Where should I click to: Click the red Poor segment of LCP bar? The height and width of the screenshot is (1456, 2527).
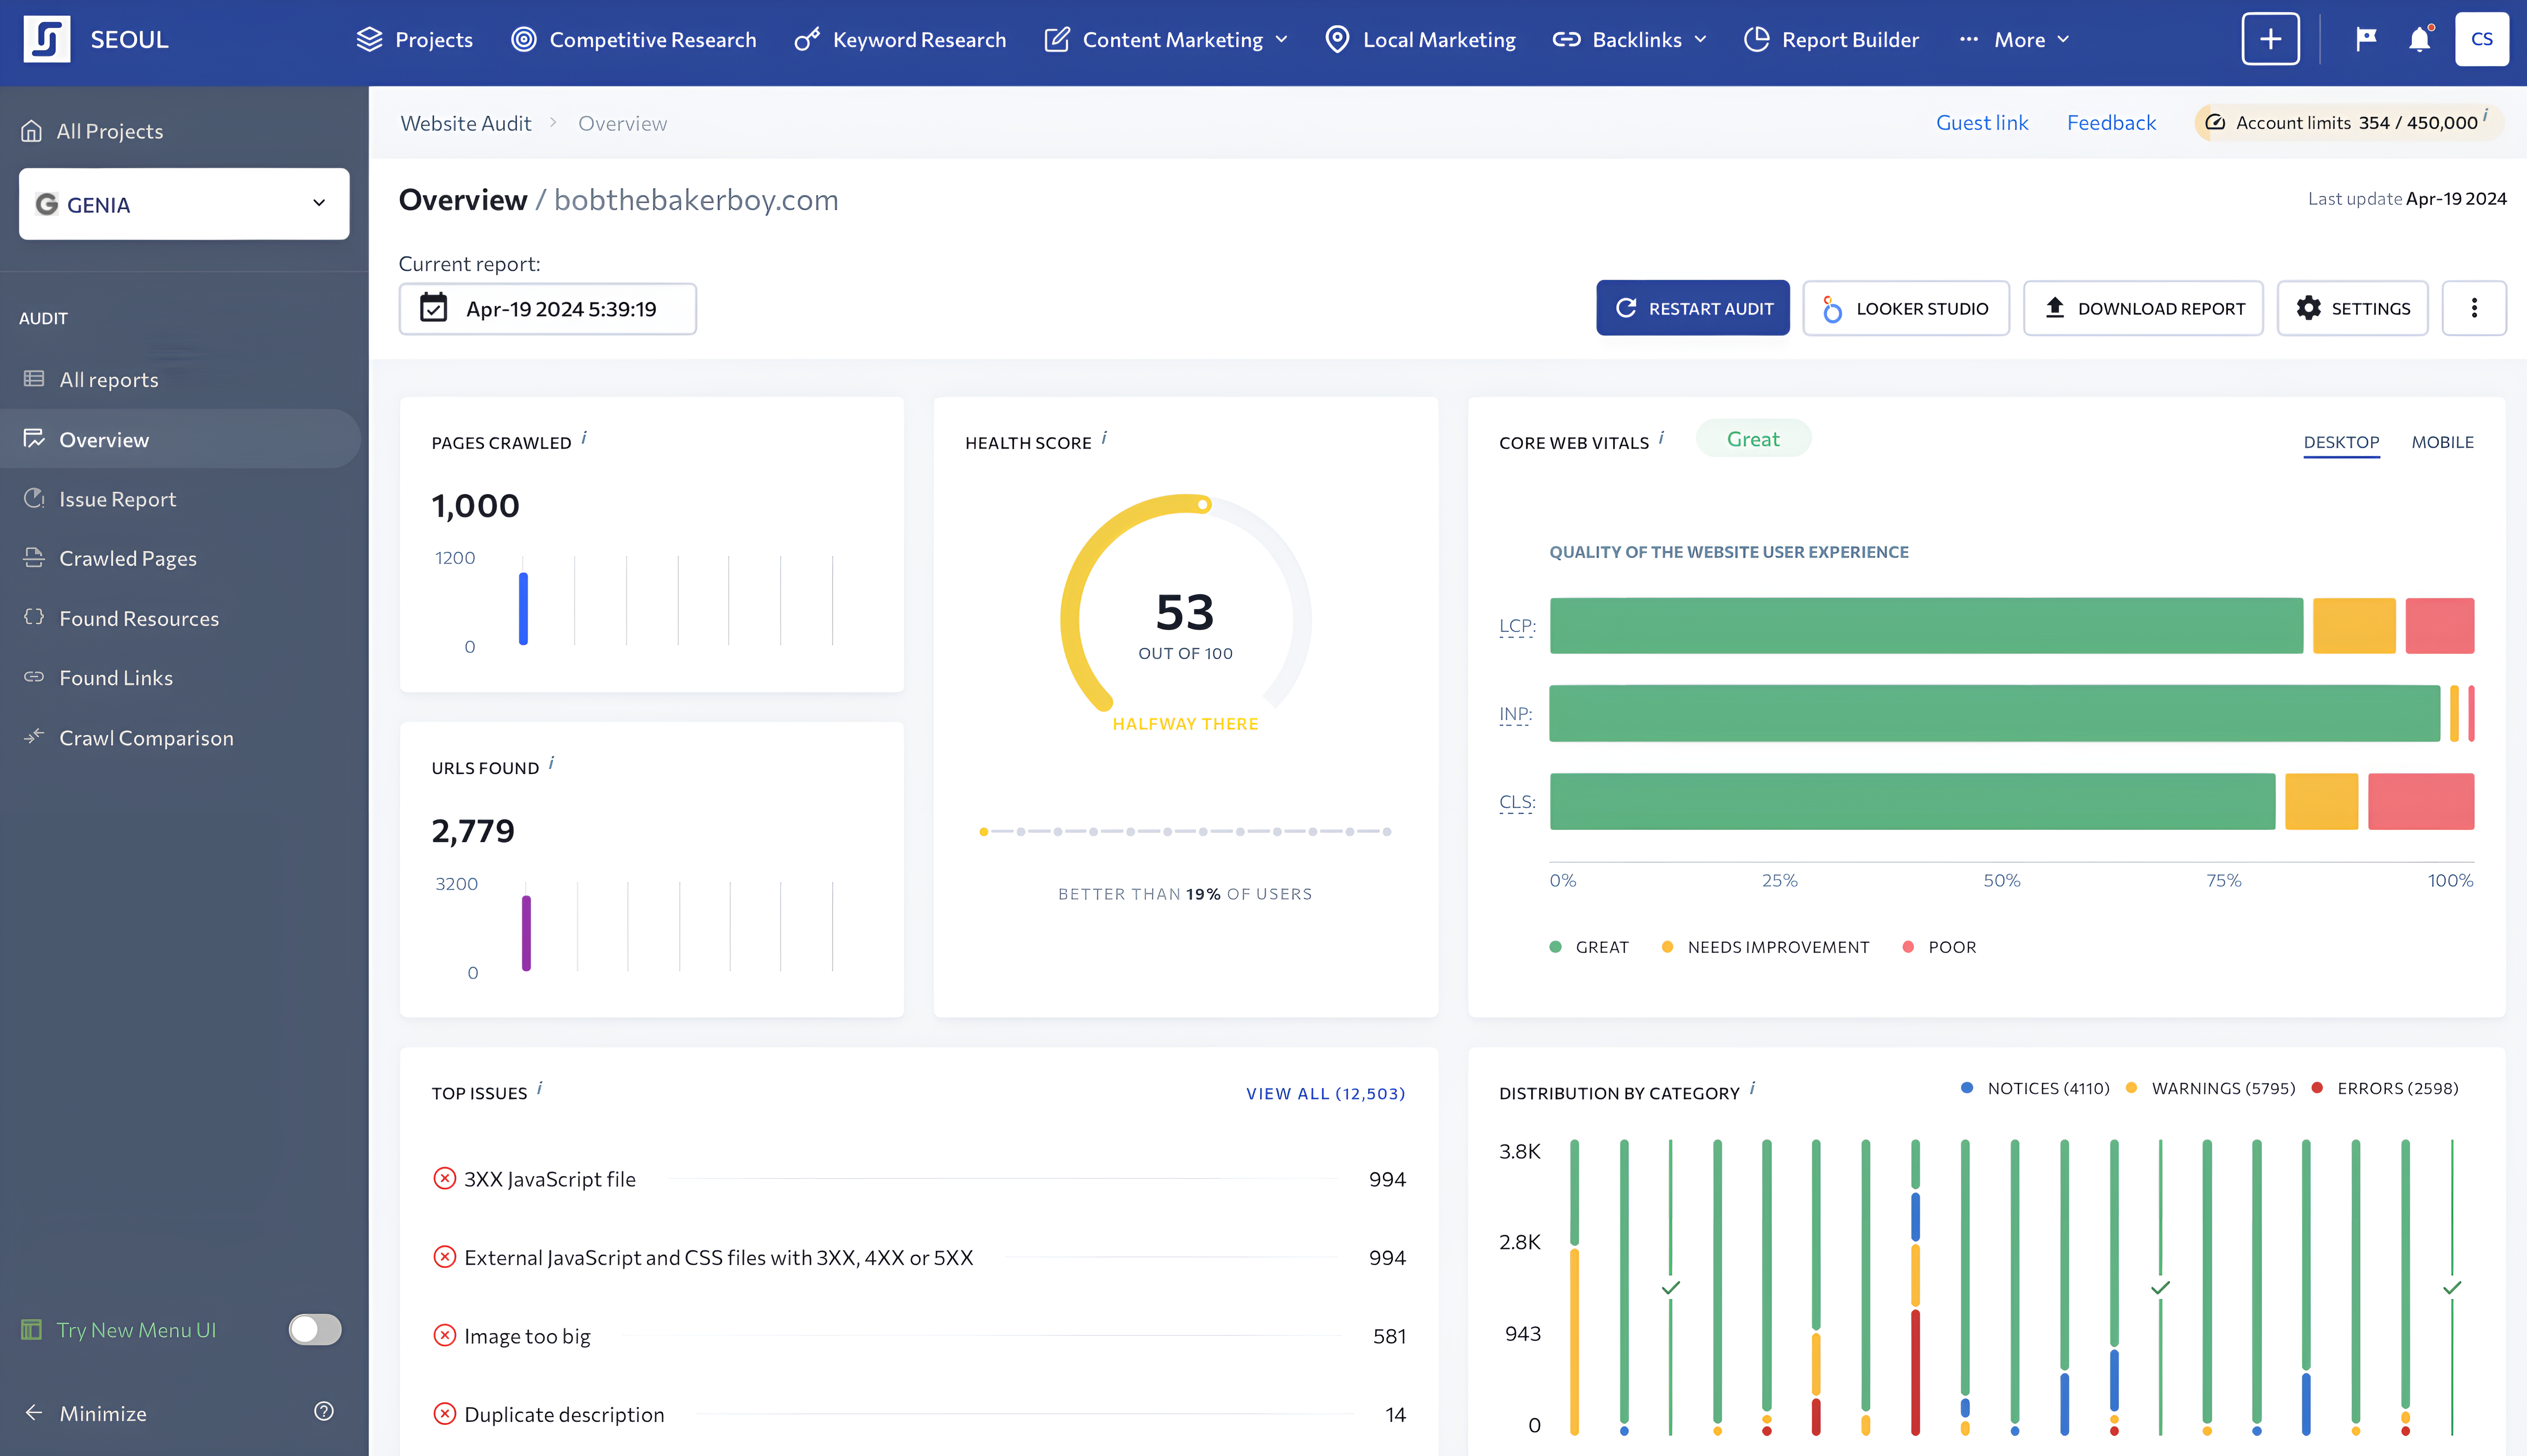coord(2439,626)
